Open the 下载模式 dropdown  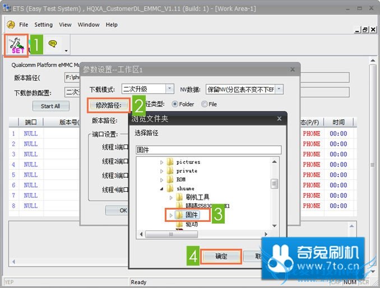tap(170, 89)
